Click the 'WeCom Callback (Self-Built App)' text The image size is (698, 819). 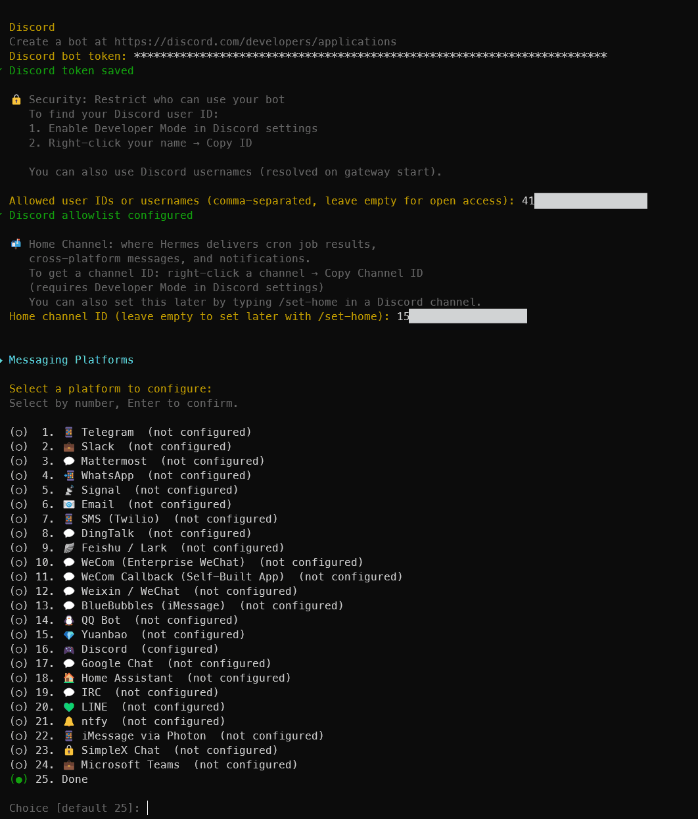pyautogui.click(x=183, y=577)
